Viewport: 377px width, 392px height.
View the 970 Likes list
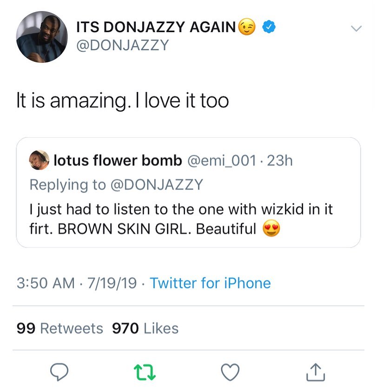point(145,328)
